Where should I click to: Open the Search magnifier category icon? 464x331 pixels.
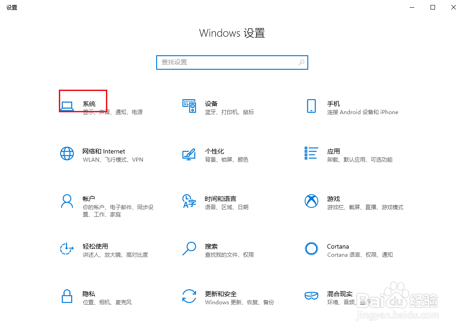tap(189, 249)
